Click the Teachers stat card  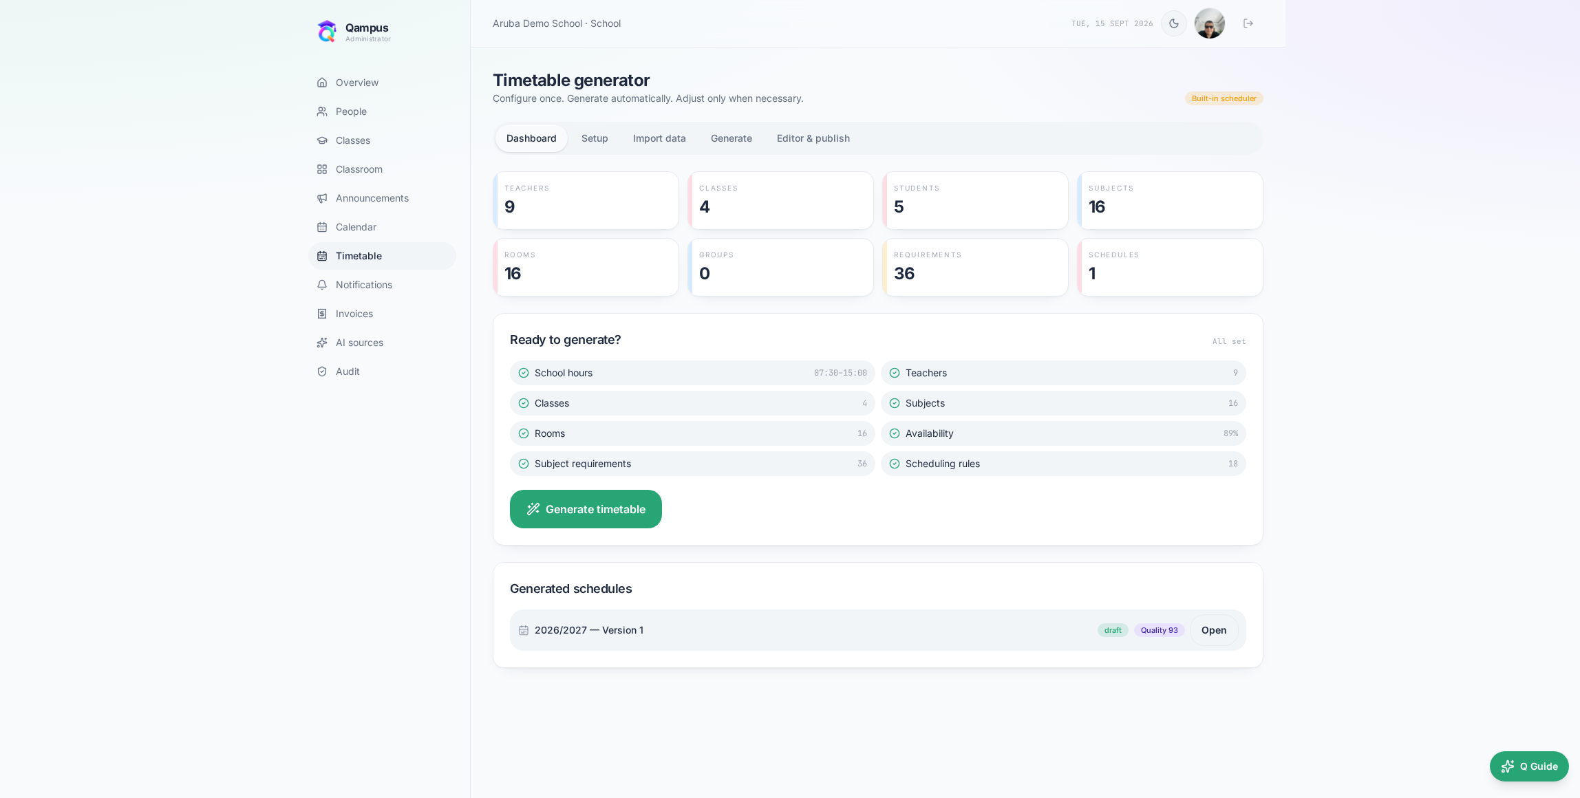(586, 200)
